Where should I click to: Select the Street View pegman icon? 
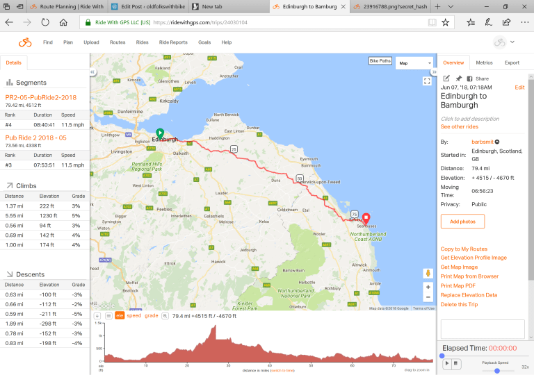428,273
